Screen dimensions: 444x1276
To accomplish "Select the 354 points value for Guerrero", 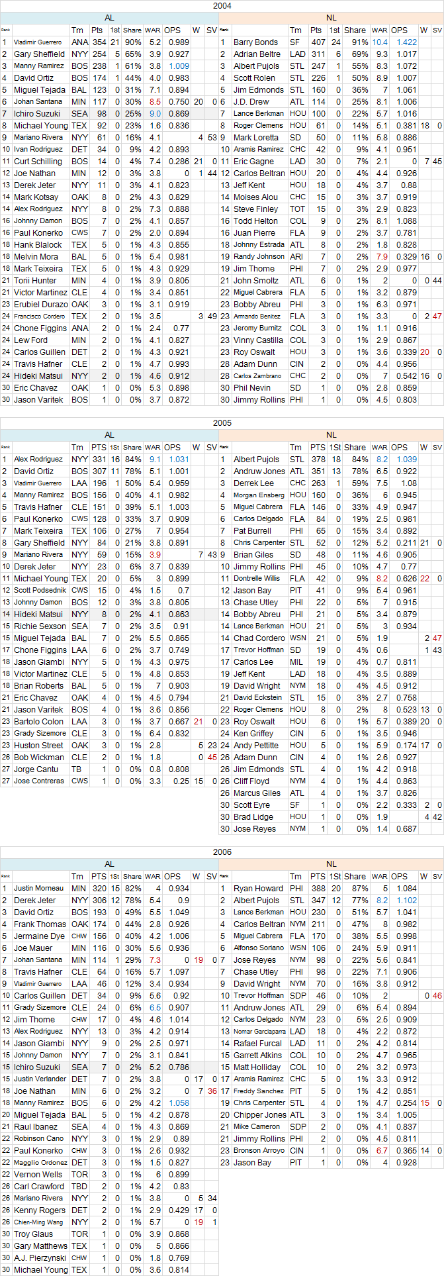I will click(x=98, y=42).
